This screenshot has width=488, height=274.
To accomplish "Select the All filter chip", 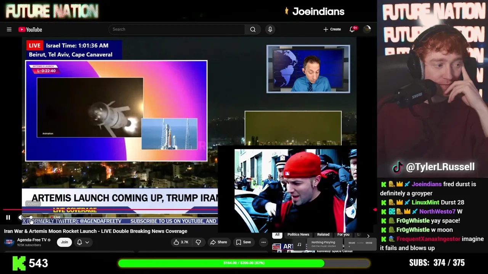I will click(277, 234).
